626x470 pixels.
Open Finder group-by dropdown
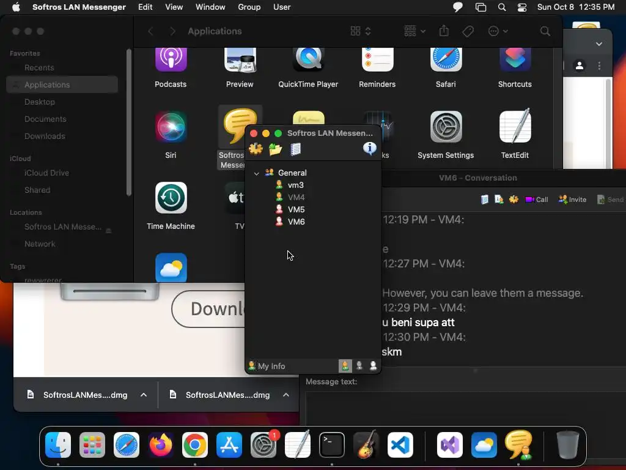click(x=415, y=31)
